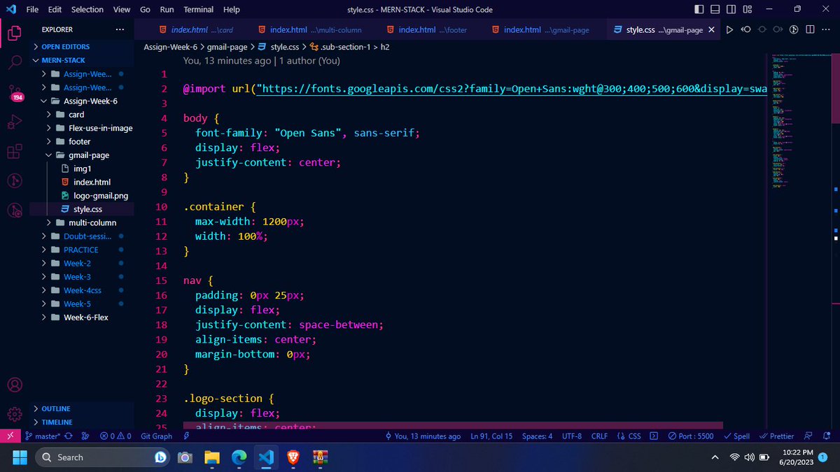The image size is (840, 472).
Task: Click Prettier in status bar
Action: pyautogui.click(x=776, y=436)
